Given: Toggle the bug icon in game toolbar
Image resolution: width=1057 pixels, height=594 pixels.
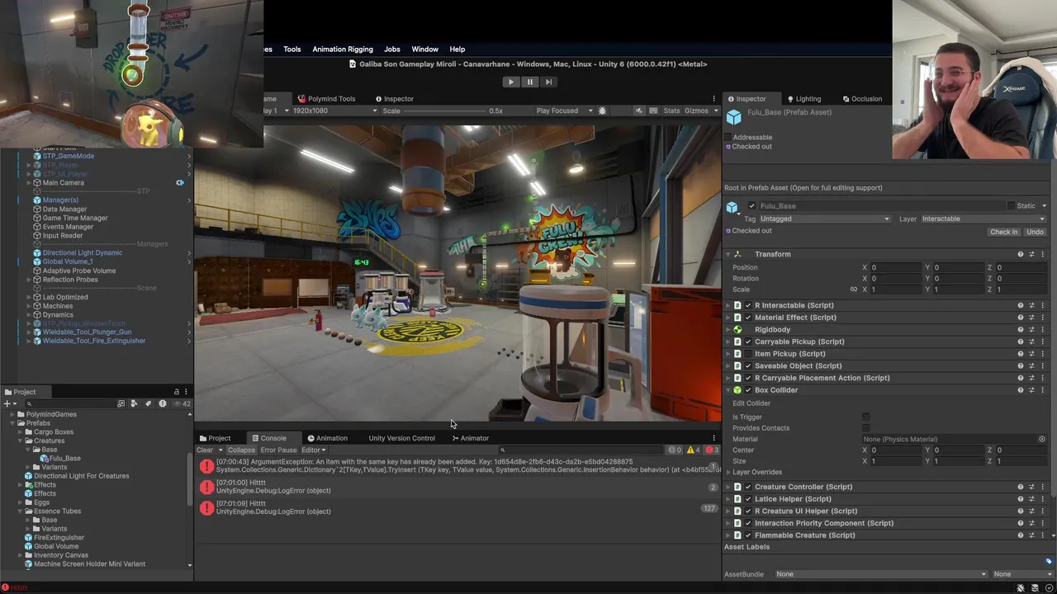Looking at the screenshot, I should tap(602, 111).
